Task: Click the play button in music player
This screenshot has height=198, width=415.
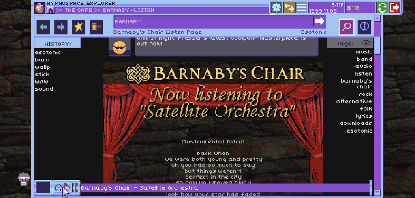Action: [68, 188]
